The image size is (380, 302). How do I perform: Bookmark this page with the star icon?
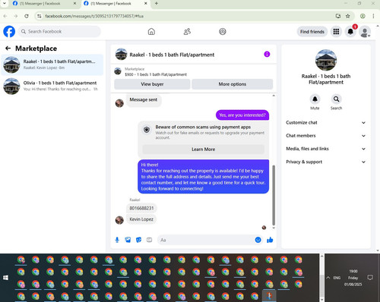click(348, 16)
